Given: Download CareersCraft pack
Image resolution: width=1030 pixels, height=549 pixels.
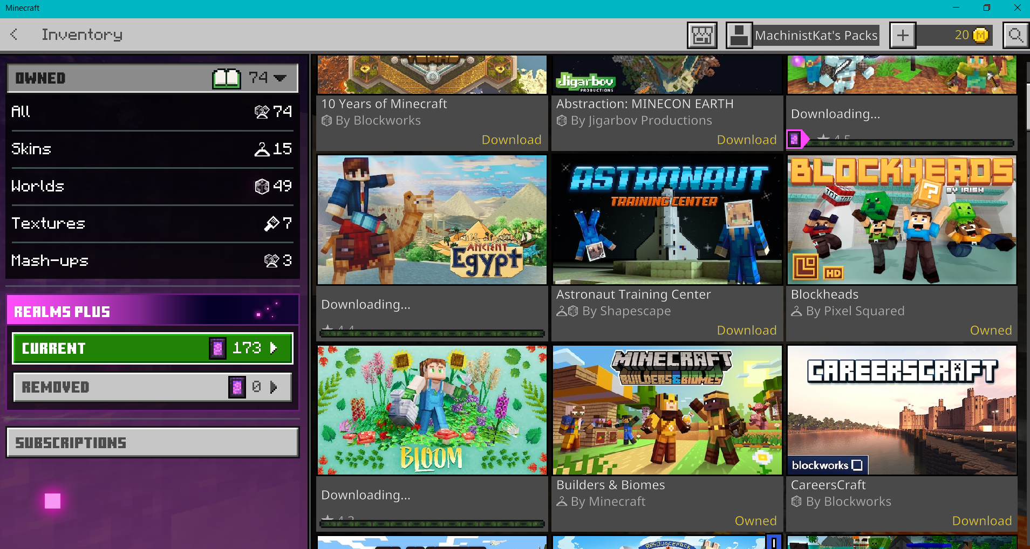Looking at the screenshot, I should 982,521.
